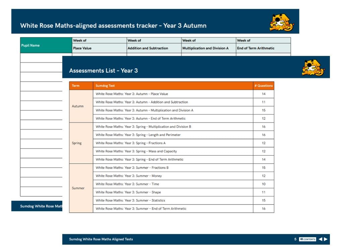The height and width of the screenshot is (251, 343).
Task: Select the Spring term cell in the table
Action: click(x=77, y=143)
